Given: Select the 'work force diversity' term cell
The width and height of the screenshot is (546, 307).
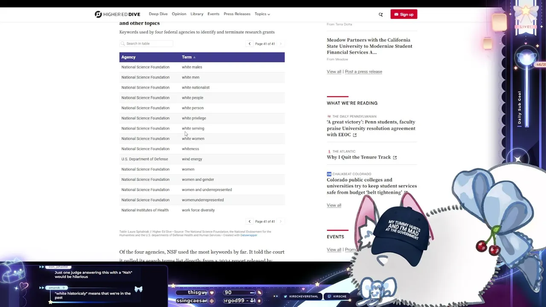Looking at the screenshot, I should click(198, 210).
